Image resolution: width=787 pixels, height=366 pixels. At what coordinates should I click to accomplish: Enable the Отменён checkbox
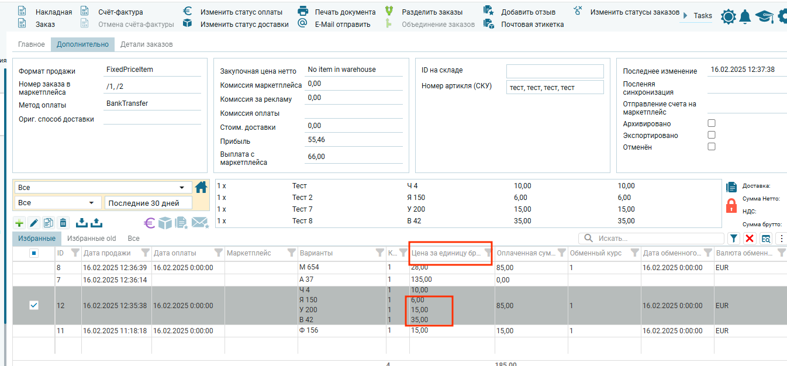coord(712,147)
